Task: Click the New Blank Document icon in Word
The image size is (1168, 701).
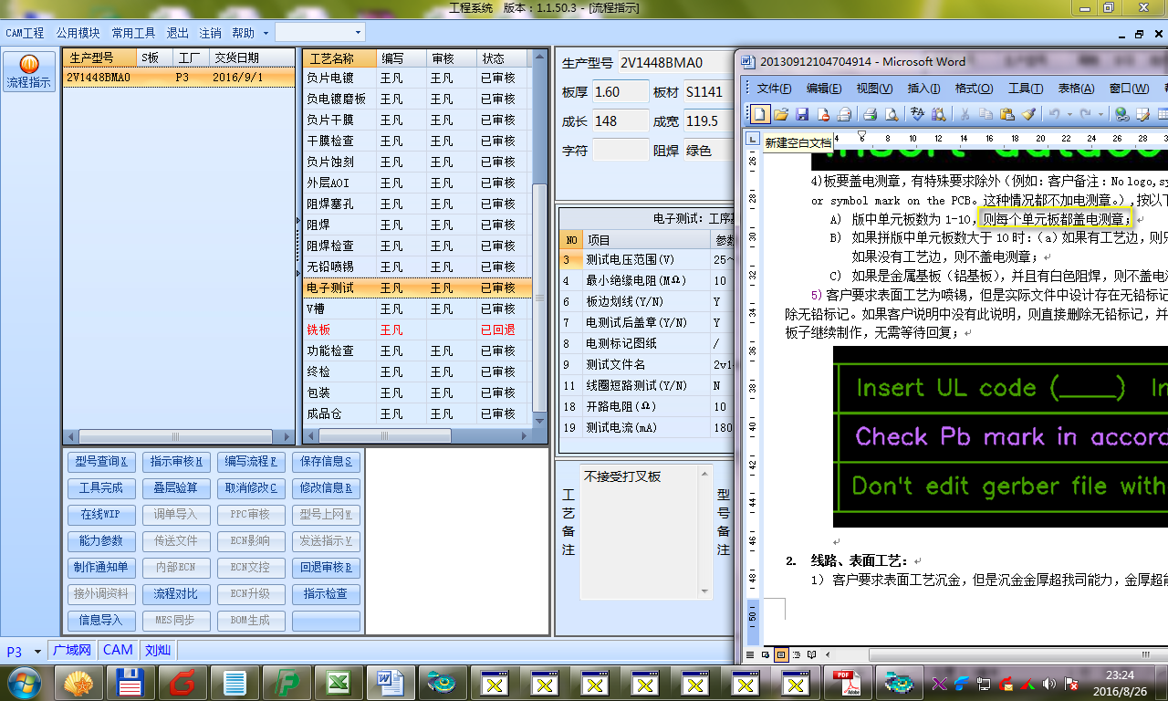Action: click(759, 114)
